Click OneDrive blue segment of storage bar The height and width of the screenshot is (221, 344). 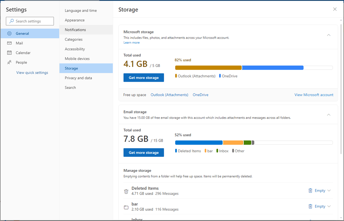[x=273, y=68]
